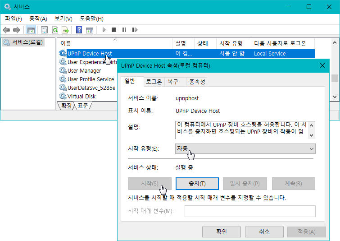This screenshot has height=241, width=340.
Task: Click the description box down arrow
Action: tap(312, 135)
